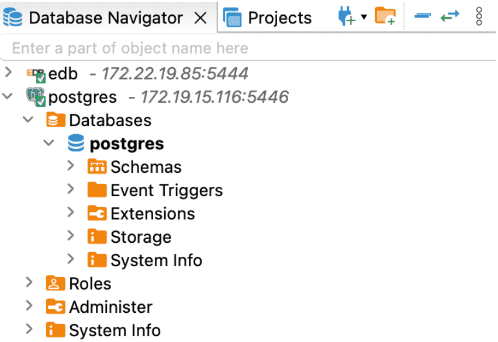Select the bold postgres database item
This screenshot has height=342, width=498.
[x=126, y=144]
